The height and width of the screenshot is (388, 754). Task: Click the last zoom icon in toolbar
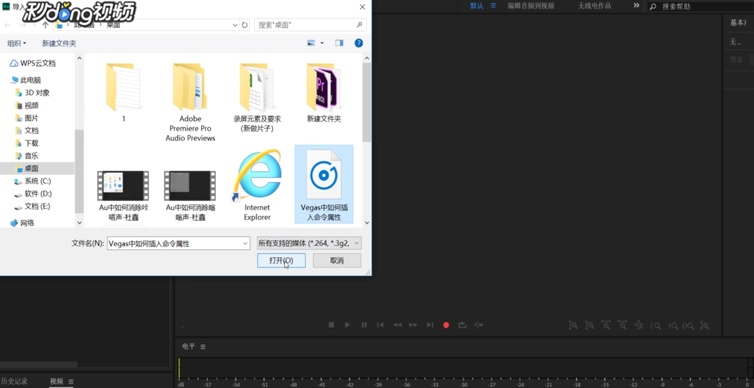pyautogui.click(x=704, y=326)
